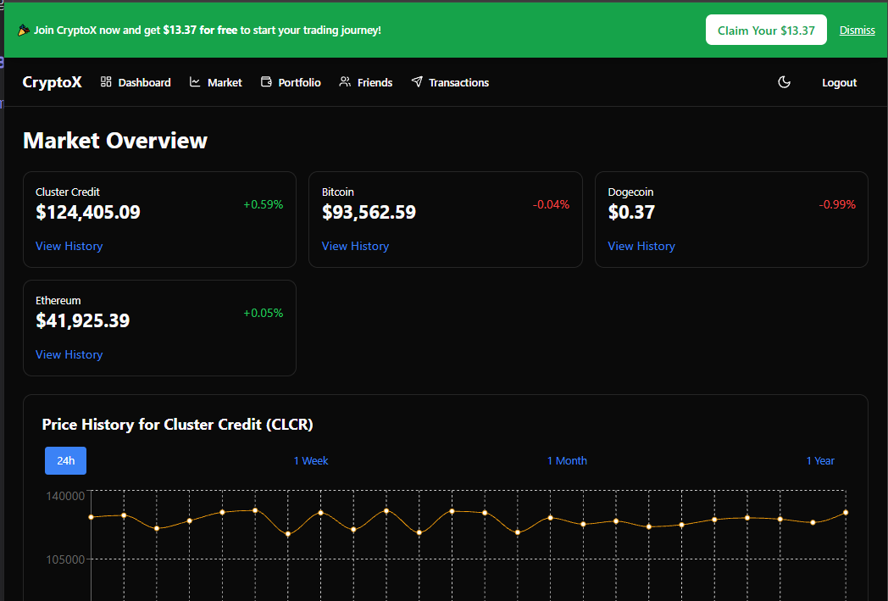
Task: Click the Friends people icon
Action: pyautogui.click(x=345, y=82)
